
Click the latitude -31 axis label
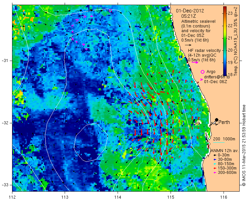5,61
